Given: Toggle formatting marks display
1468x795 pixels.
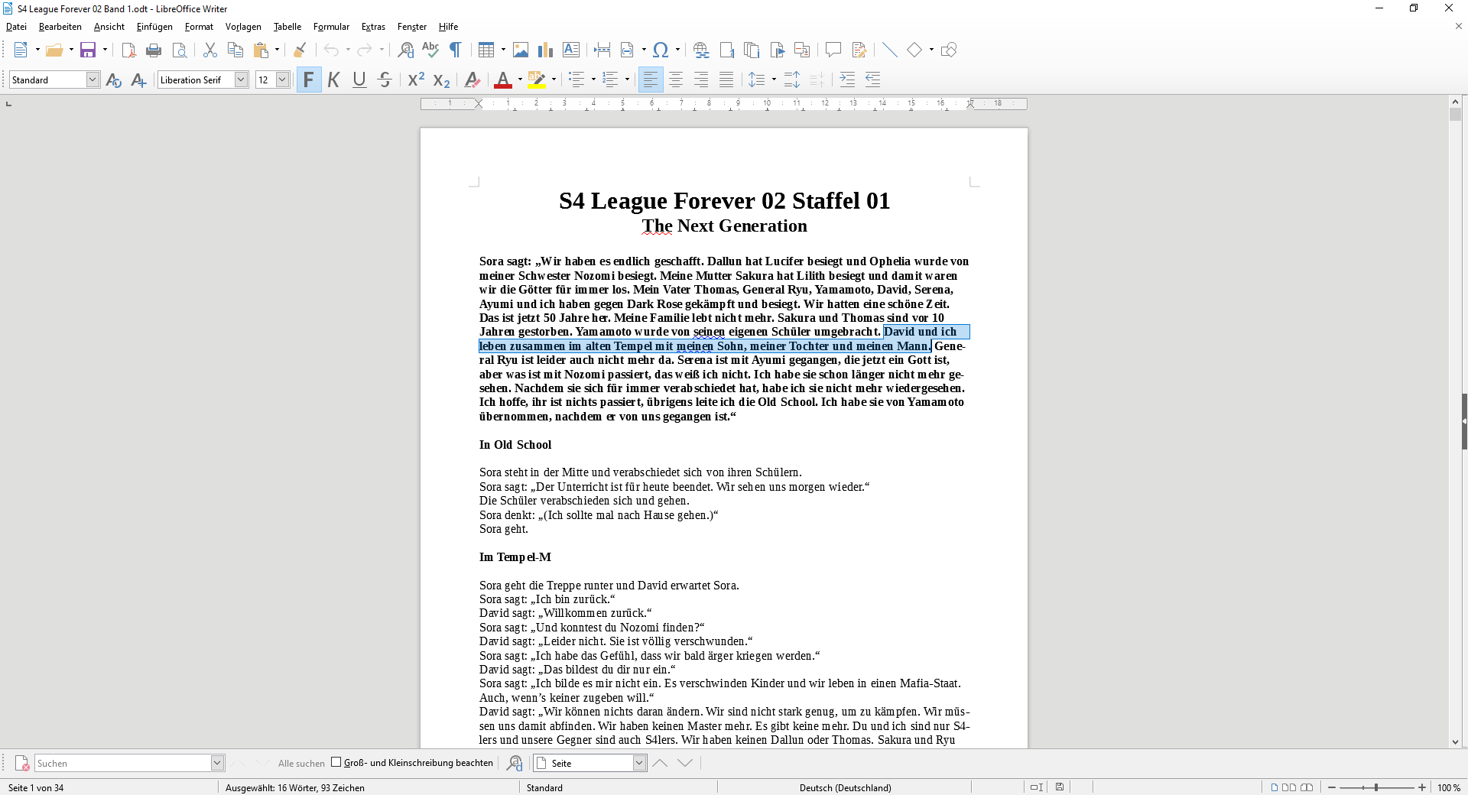Looking at the screenshot, I should (455, 50).
